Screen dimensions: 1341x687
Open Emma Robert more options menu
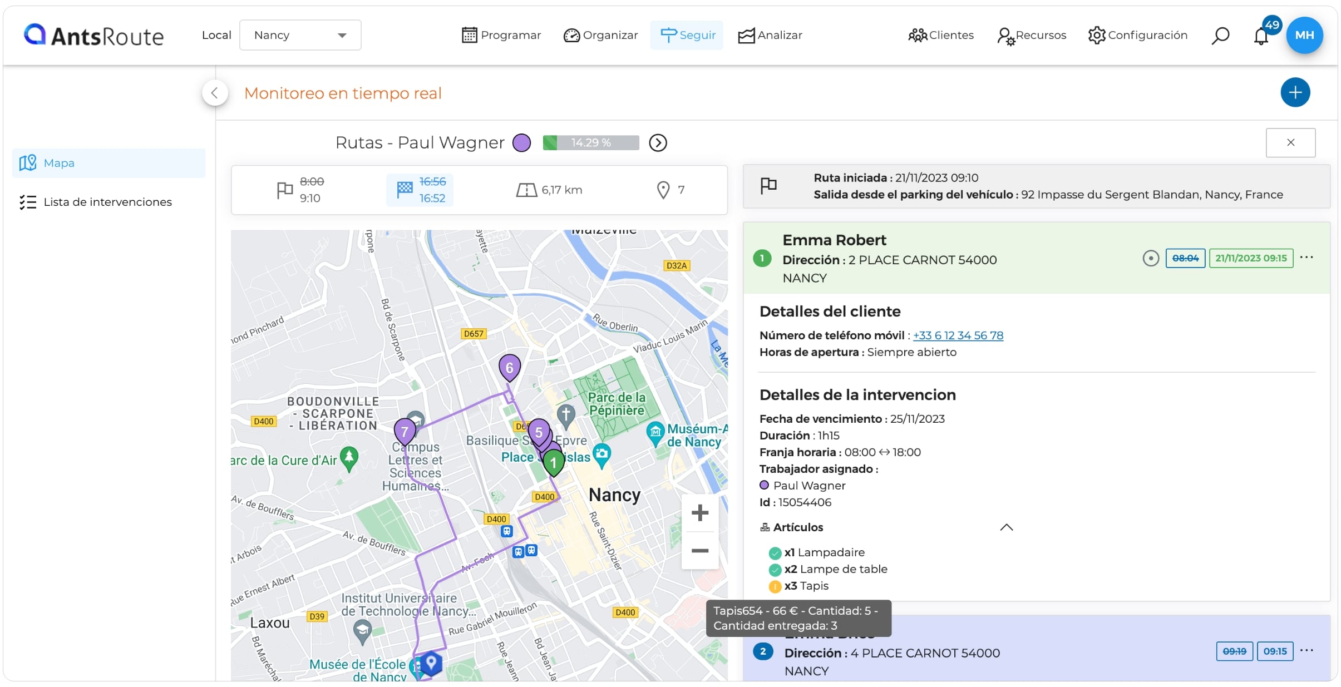coord(1307,257)
